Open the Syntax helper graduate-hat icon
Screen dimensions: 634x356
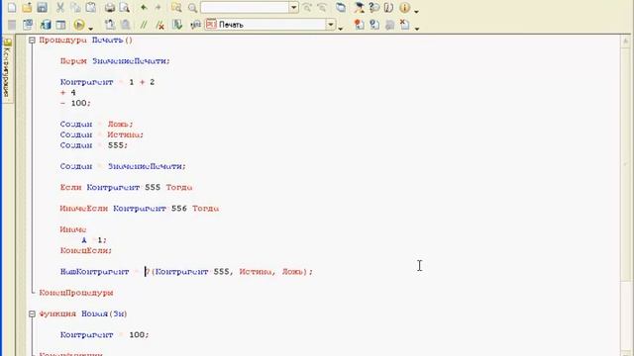click(359, 7)
